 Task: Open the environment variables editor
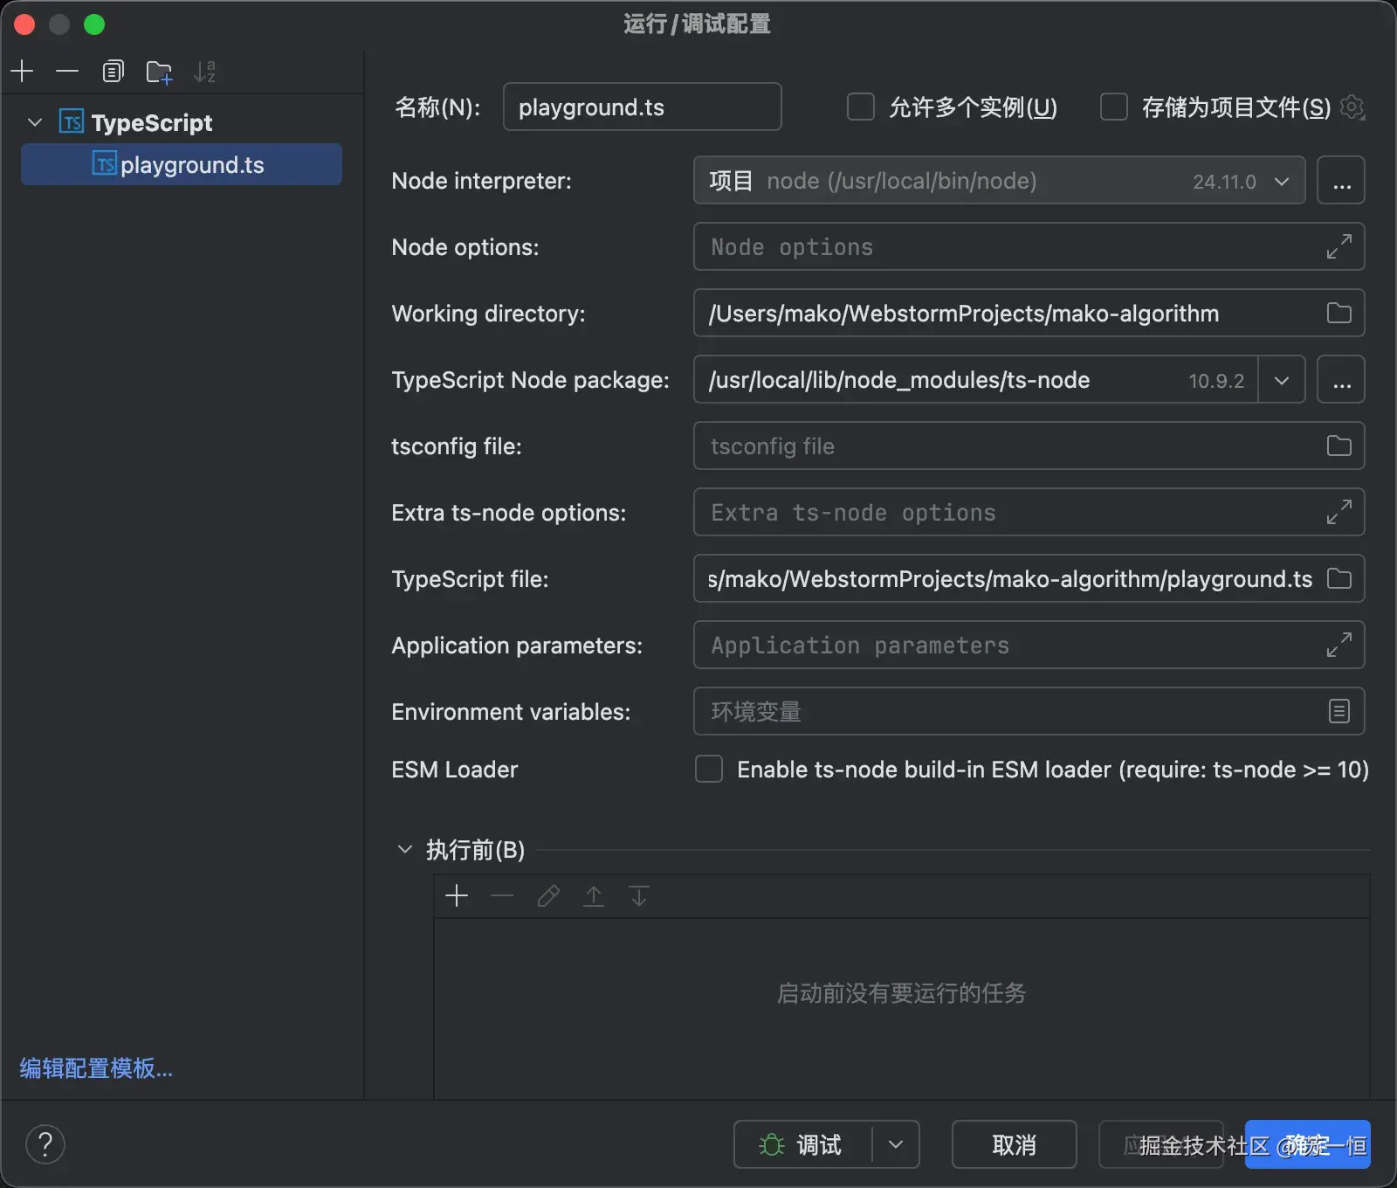[1339, 711]
